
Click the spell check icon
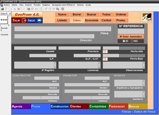click(x=6, y=9)
